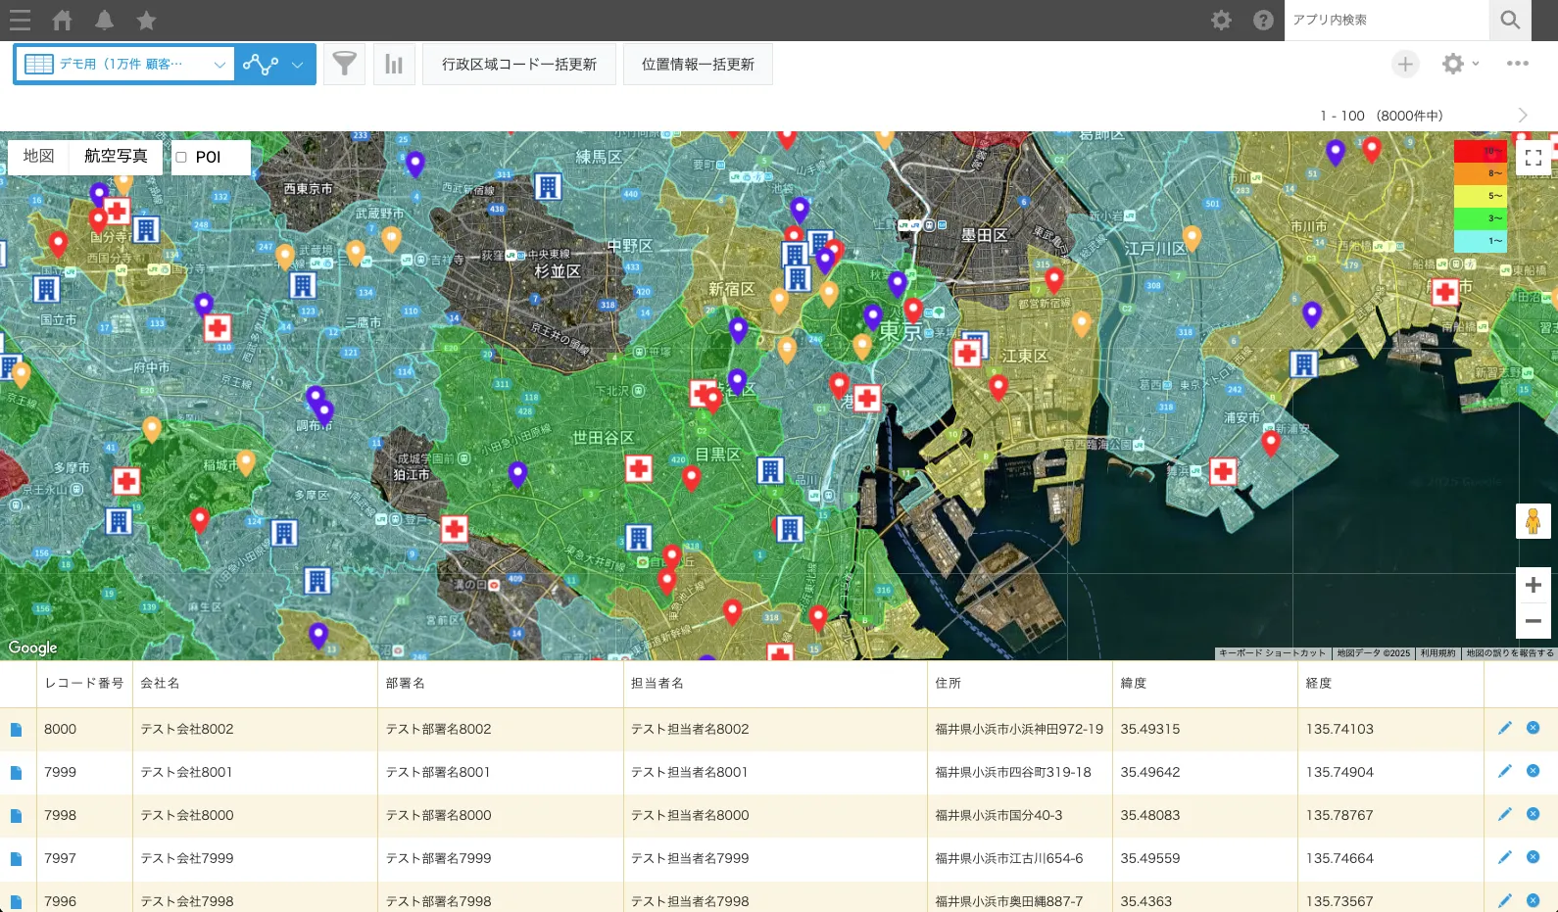Focus the アプリ内検索 search field

[x=1386, y=20]
